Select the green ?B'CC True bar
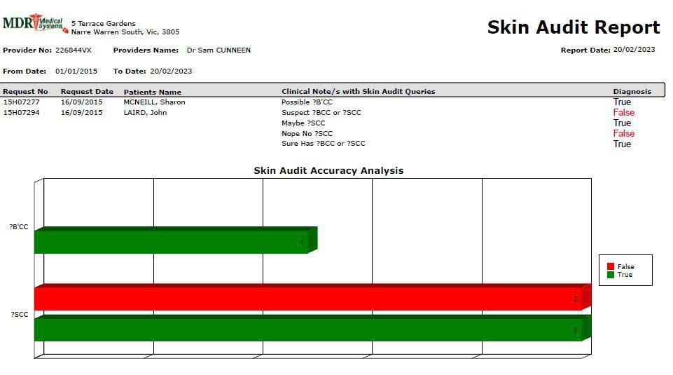673x375 pixels. [176, 240]
